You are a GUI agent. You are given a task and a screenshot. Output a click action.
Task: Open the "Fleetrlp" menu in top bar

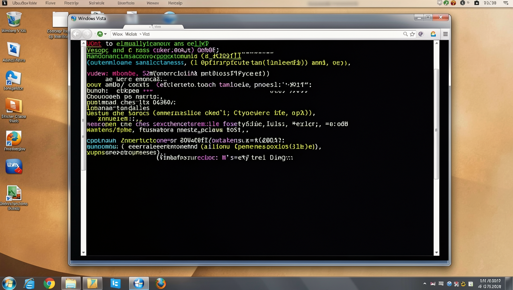click(x=71, y=3)
